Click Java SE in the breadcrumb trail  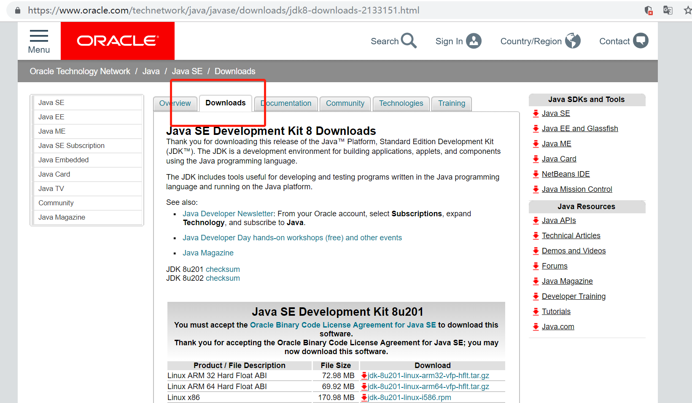[x=187, y=71]
